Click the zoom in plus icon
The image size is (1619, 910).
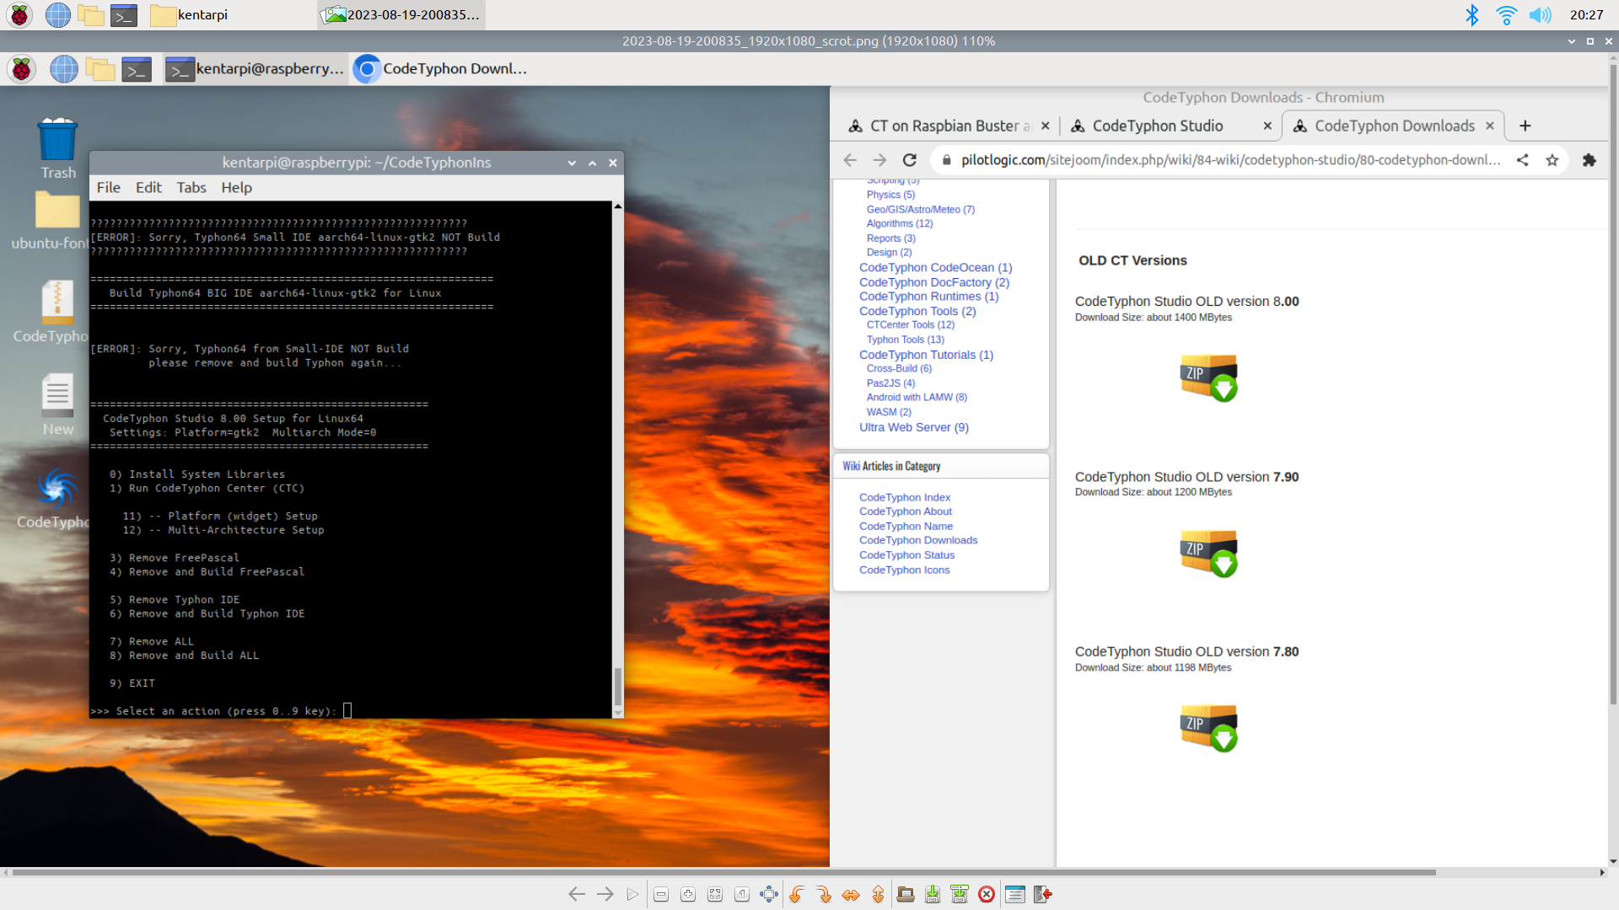[688, 894]
